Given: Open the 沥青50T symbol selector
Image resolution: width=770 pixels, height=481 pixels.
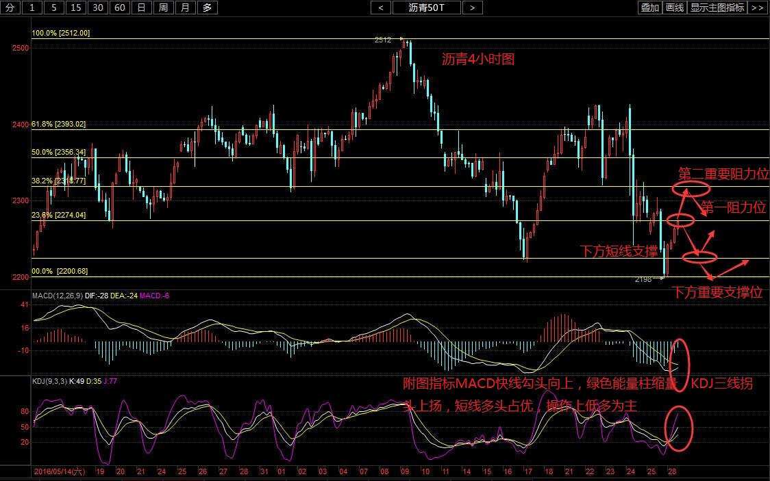Looking at the screenshot, I should coord(426,8).
